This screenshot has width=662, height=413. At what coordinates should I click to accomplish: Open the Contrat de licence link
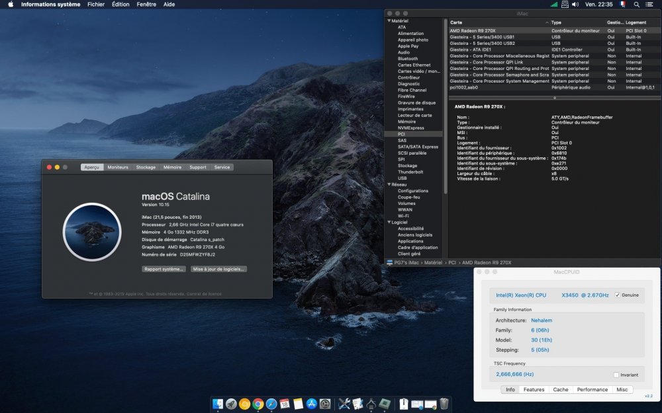pos(204,294)
